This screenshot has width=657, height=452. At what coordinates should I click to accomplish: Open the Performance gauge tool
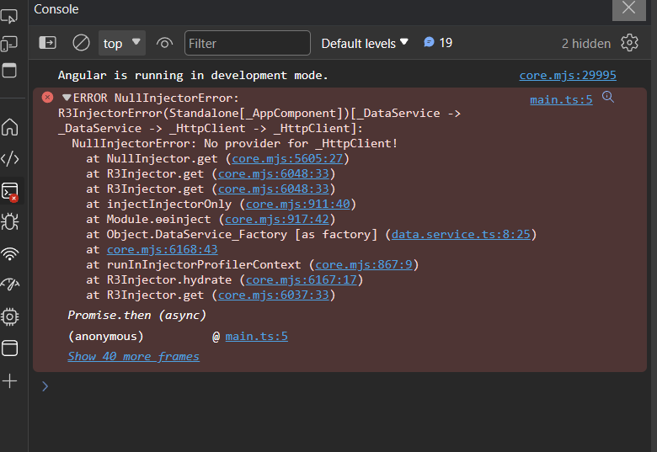(10, 284)
